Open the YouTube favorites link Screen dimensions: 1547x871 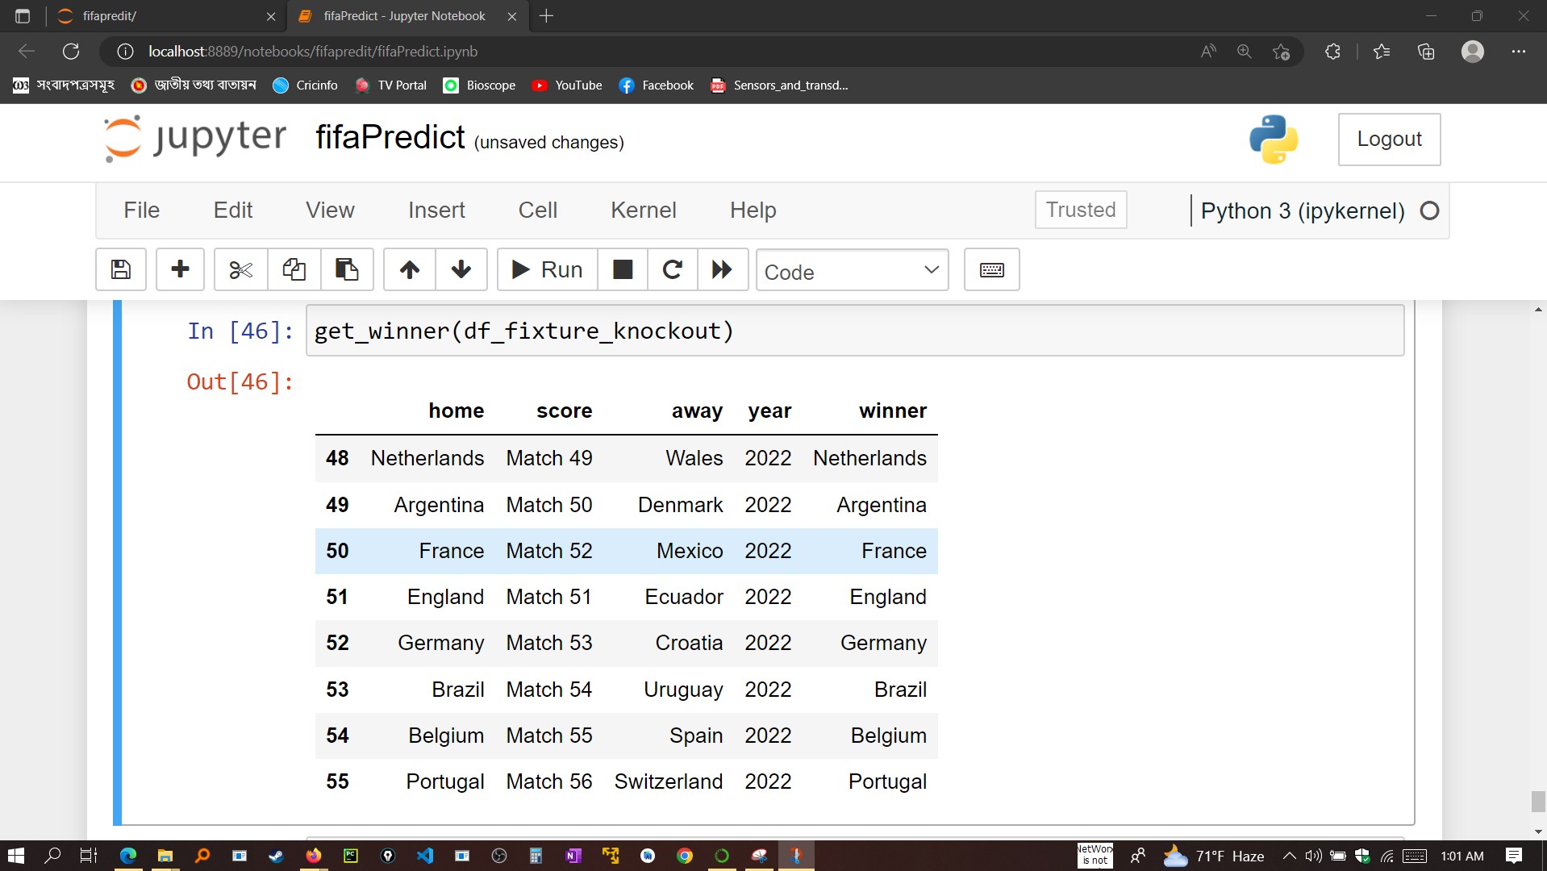click(567, 85)
